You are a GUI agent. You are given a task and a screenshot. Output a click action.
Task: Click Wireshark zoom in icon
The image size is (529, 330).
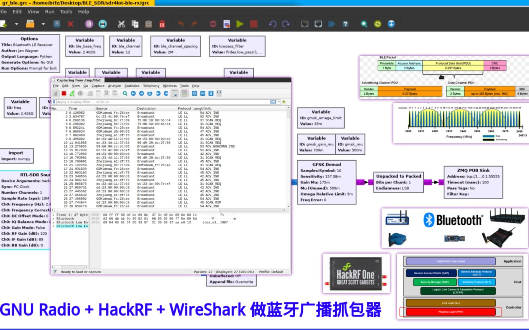point(194,93)
